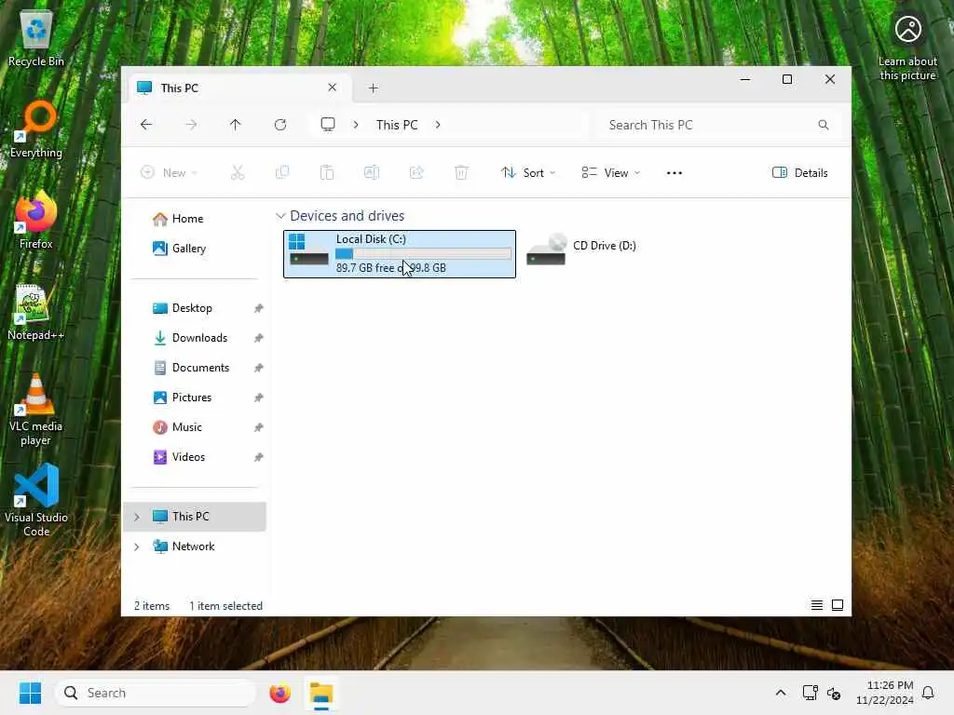Open the Recycle Bin desktop icon
The height and width of the screenshot is (715, 954).
click(x=36, y=38)
